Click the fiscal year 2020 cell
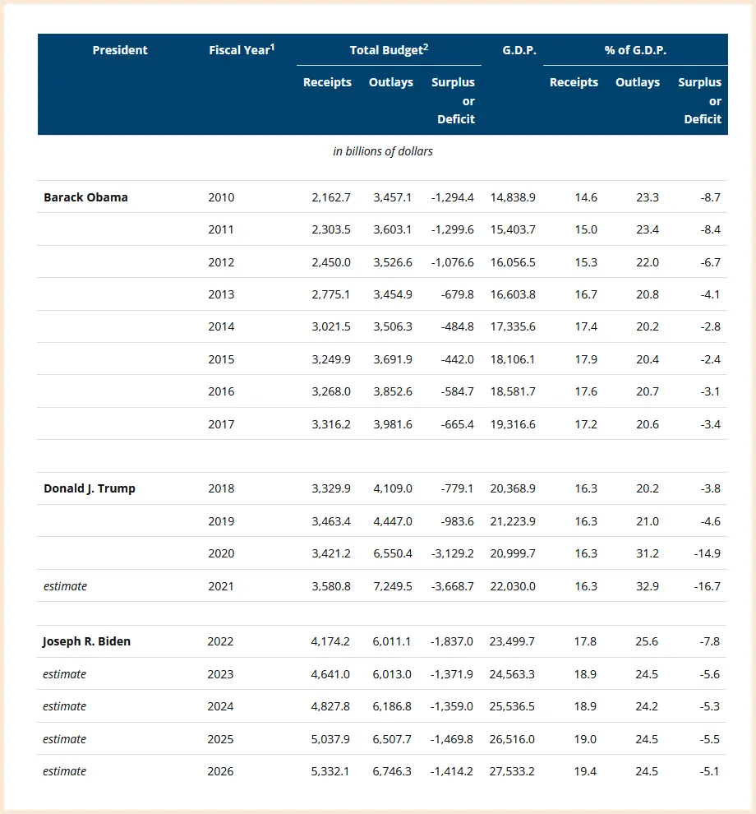Viewport: 756px width, 814px height. click(x=221, y=553)
